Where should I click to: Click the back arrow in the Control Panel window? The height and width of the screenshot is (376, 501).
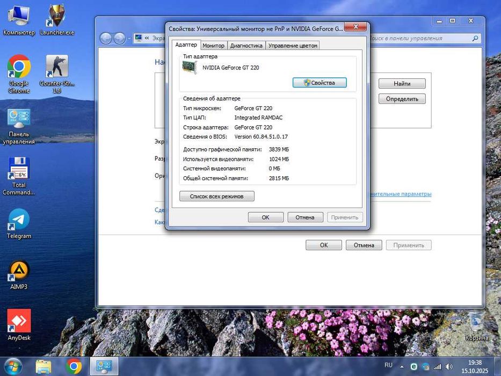[106, 38]
